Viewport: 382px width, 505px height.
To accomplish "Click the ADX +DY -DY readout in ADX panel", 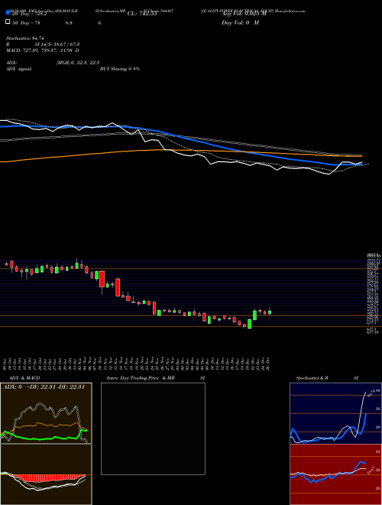I will 44,387.
